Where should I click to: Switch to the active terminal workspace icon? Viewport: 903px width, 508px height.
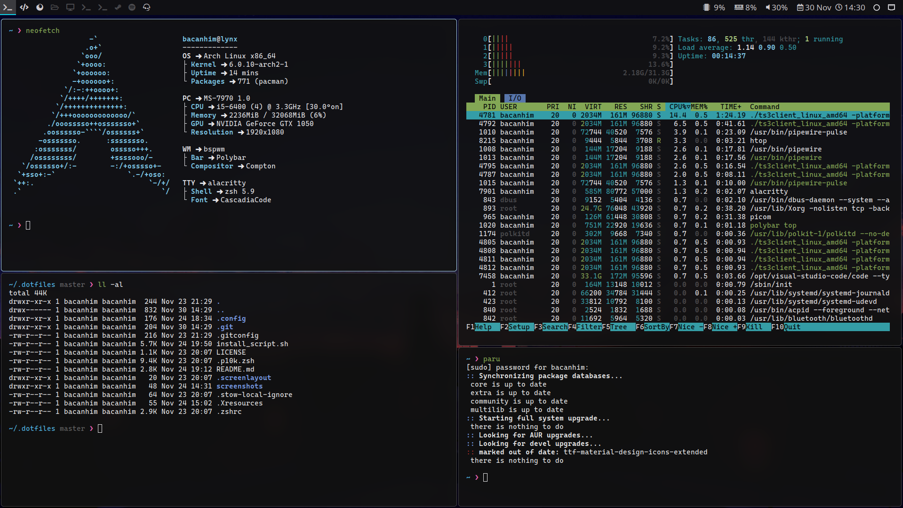[8, 7]
